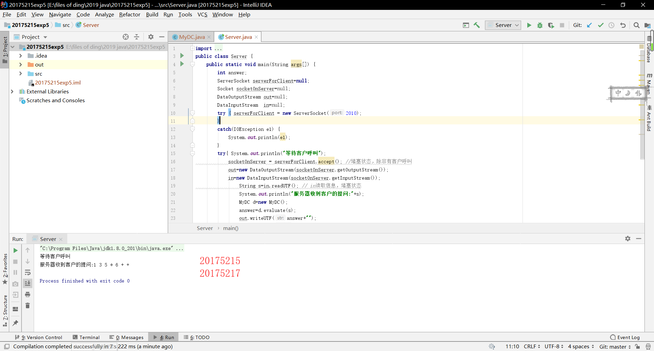The width and height of the screenshot is (654, 351).
Task: Collapse the 20175215exp5 project root
Action: (13, 47)
